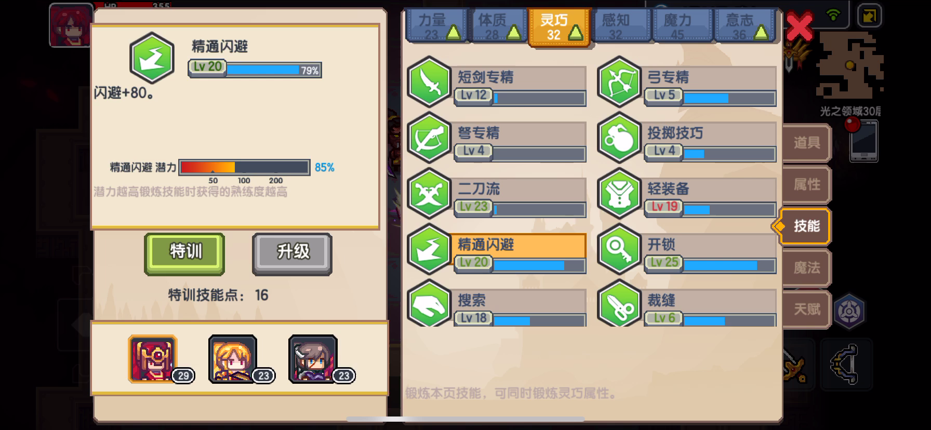The image size is (931, 430).
Task: Switch to the 魔力 attribute tab
Action: 683,25
